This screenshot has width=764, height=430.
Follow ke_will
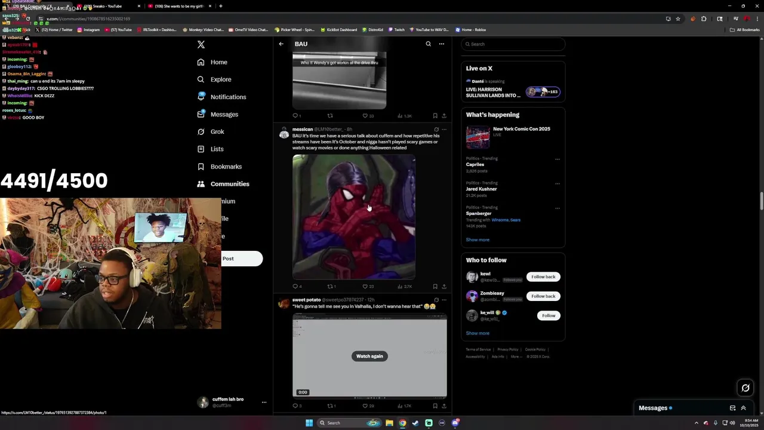click(549, 315)
